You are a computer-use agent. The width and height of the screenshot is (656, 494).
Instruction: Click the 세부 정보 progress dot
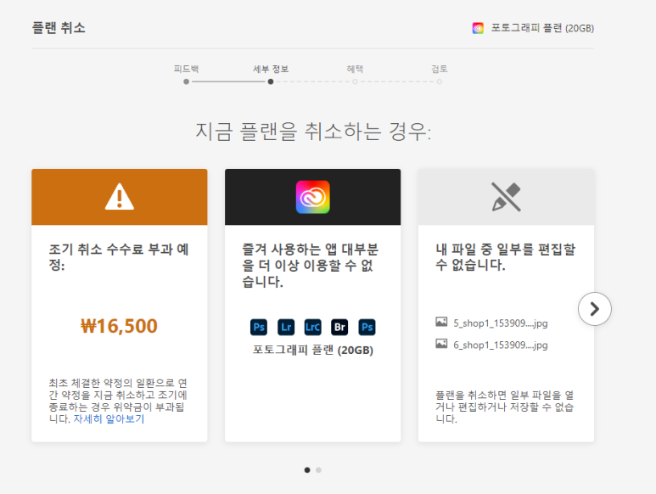pyautogui.click(x=271, y=81)
